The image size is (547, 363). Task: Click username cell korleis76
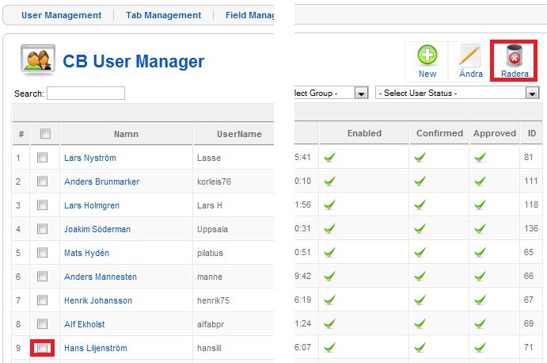(215, 181)
